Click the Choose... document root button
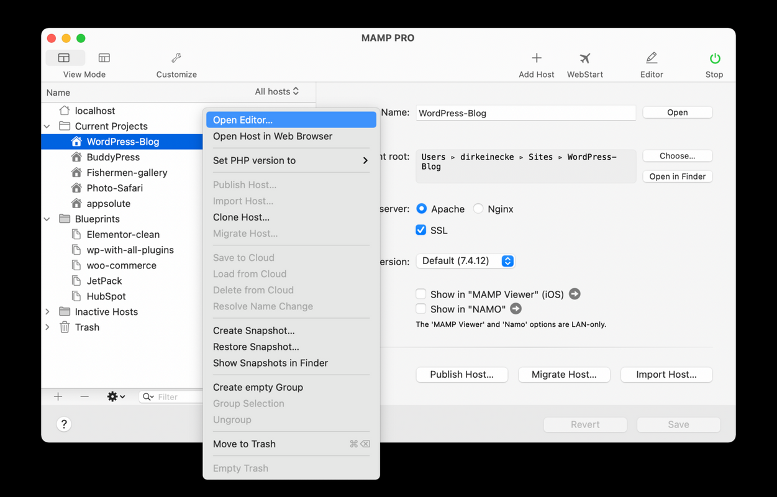The width and height of the screenshot is (777, 497). click(x=678, y=156)
